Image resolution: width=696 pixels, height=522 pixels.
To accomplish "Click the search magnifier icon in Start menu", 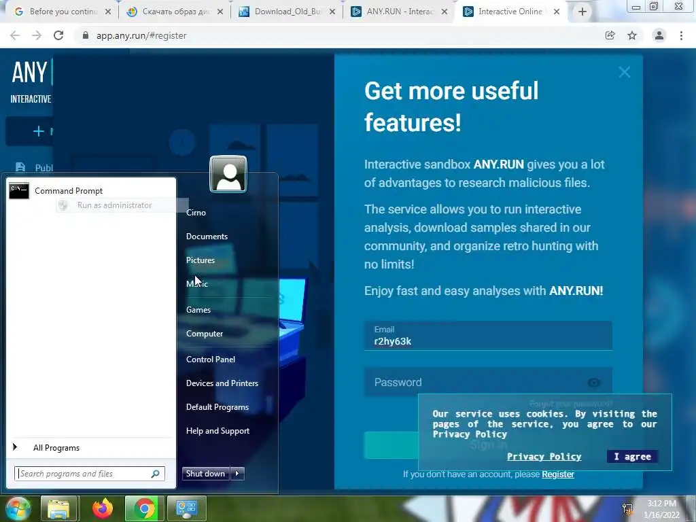I will (x=156, y=474).
